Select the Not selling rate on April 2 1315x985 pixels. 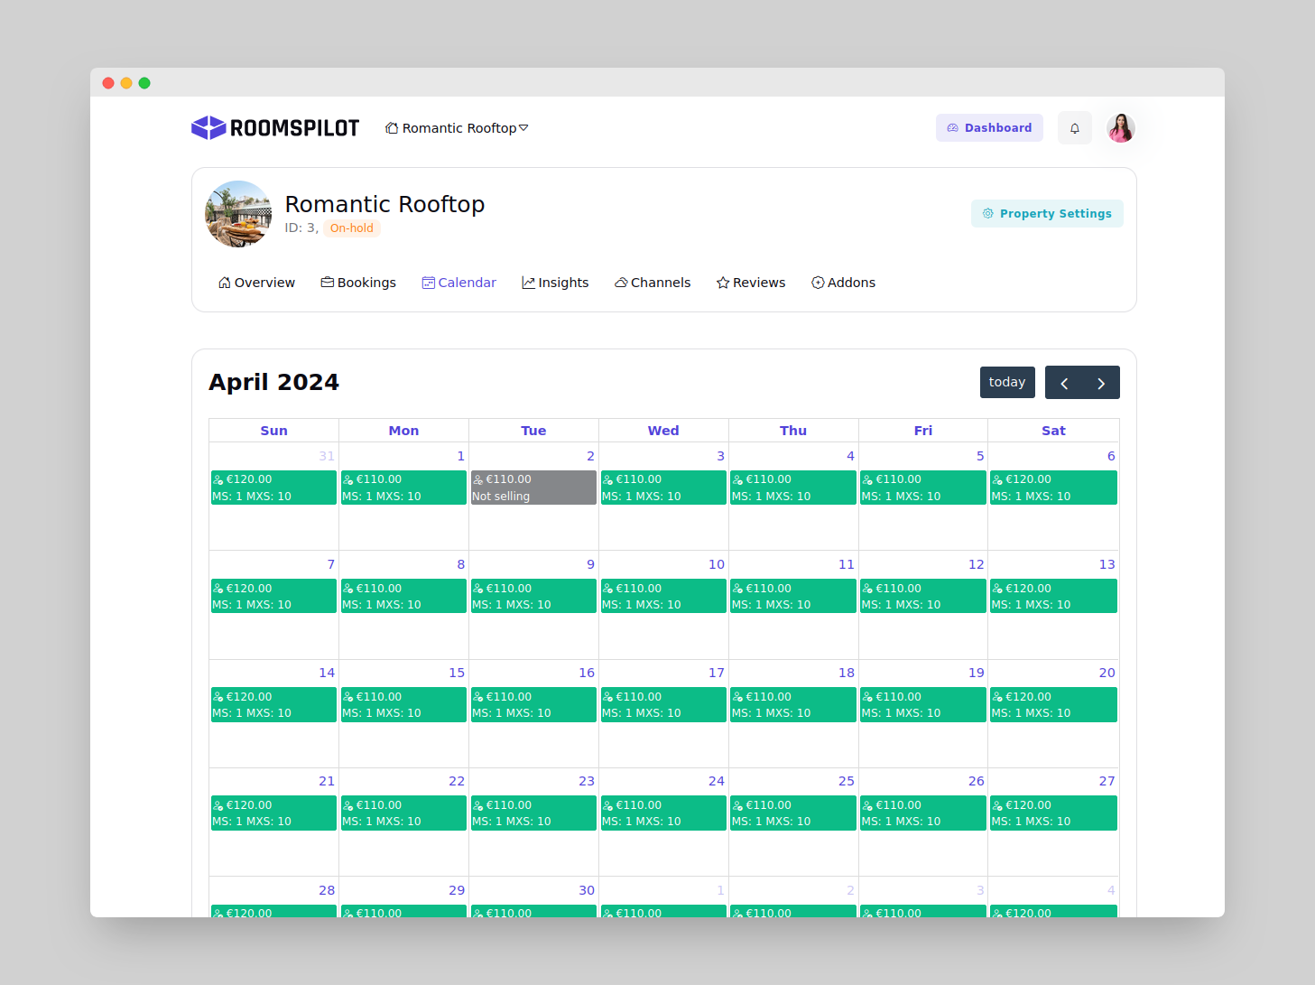pyautogui.click(x=533, y=488)
